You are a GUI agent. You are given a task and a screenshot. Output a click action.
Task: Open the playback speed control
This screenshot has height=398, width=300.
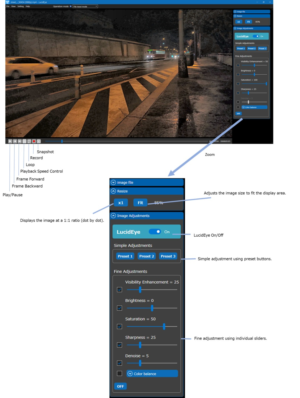[x=24, y=141]
